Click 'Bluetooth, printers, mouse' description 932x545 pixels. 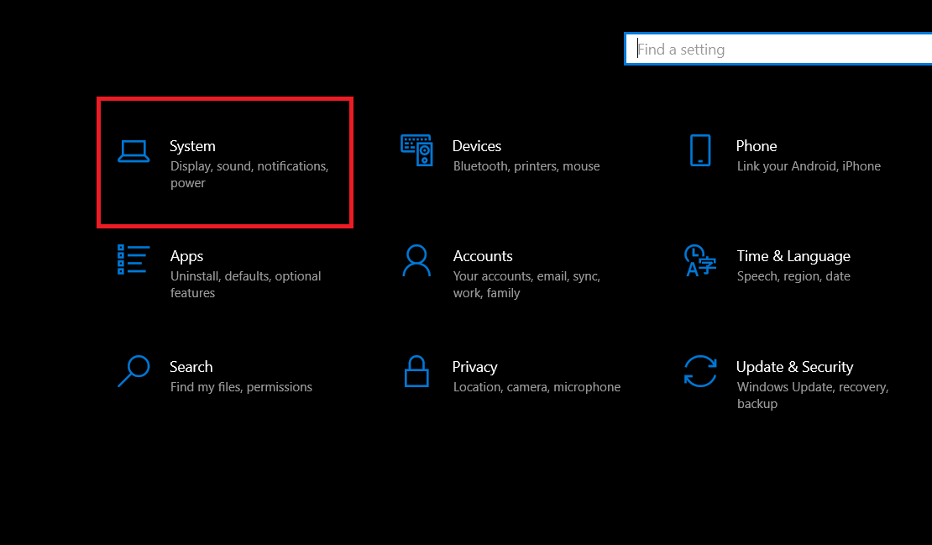(x=526, y=166)
